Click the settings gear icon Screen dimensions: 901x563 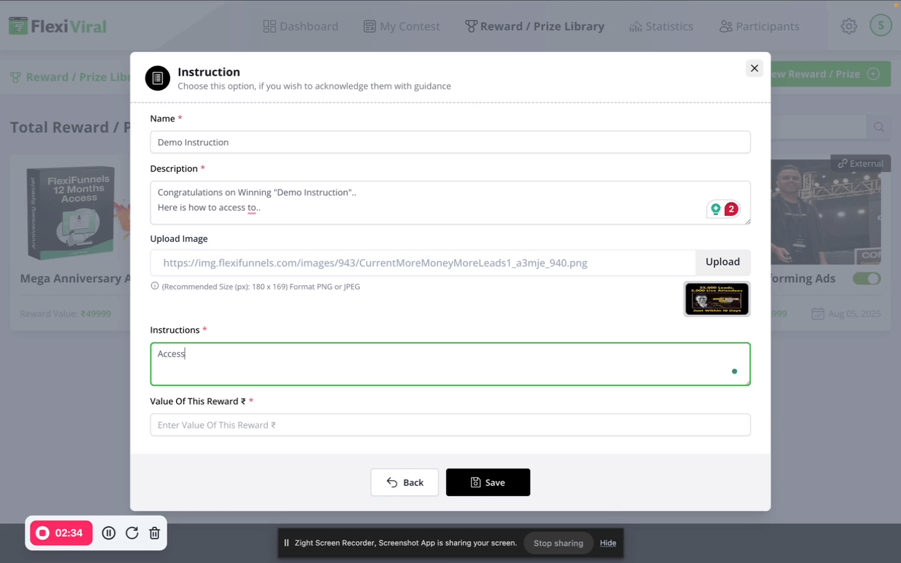tap(848, 26)
